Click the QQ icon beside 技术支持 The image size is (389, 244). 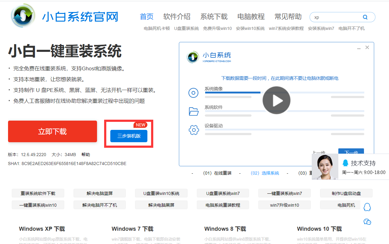[x=345, y=163]
